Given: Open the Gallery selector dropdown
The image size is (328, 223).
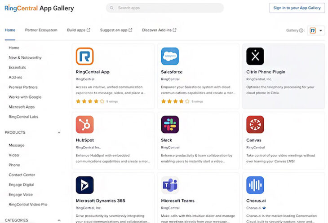Looking at the screenshot, I should coord(315,31).
